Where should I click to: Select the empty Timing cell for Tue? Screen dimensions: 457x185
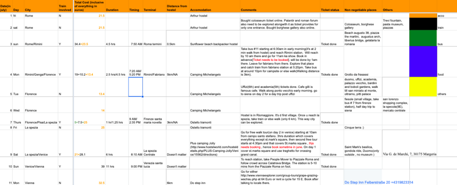click(x=136, y=87)
